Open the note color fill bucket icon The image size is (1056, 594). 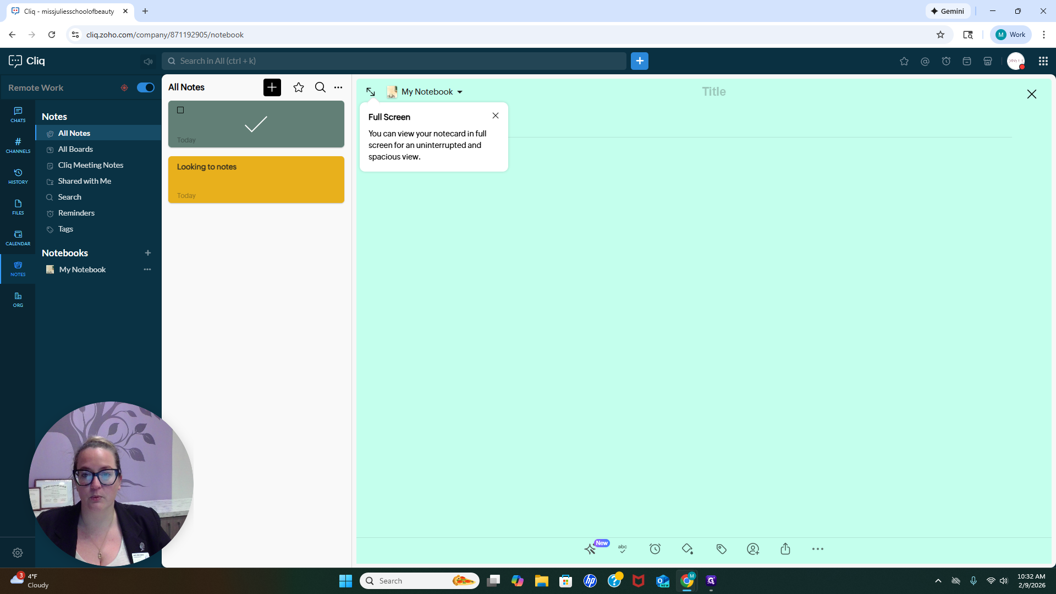pos(687,549)
